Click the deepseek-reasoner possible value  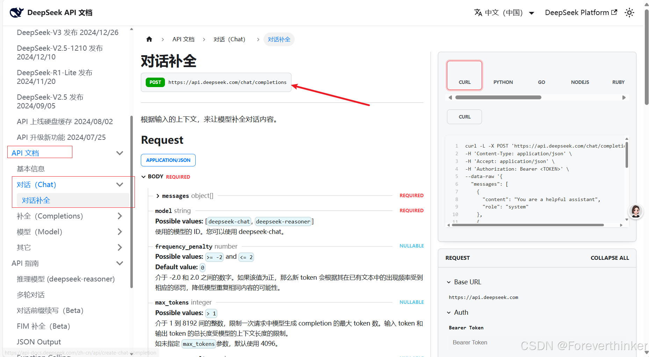tap(283, 222)
